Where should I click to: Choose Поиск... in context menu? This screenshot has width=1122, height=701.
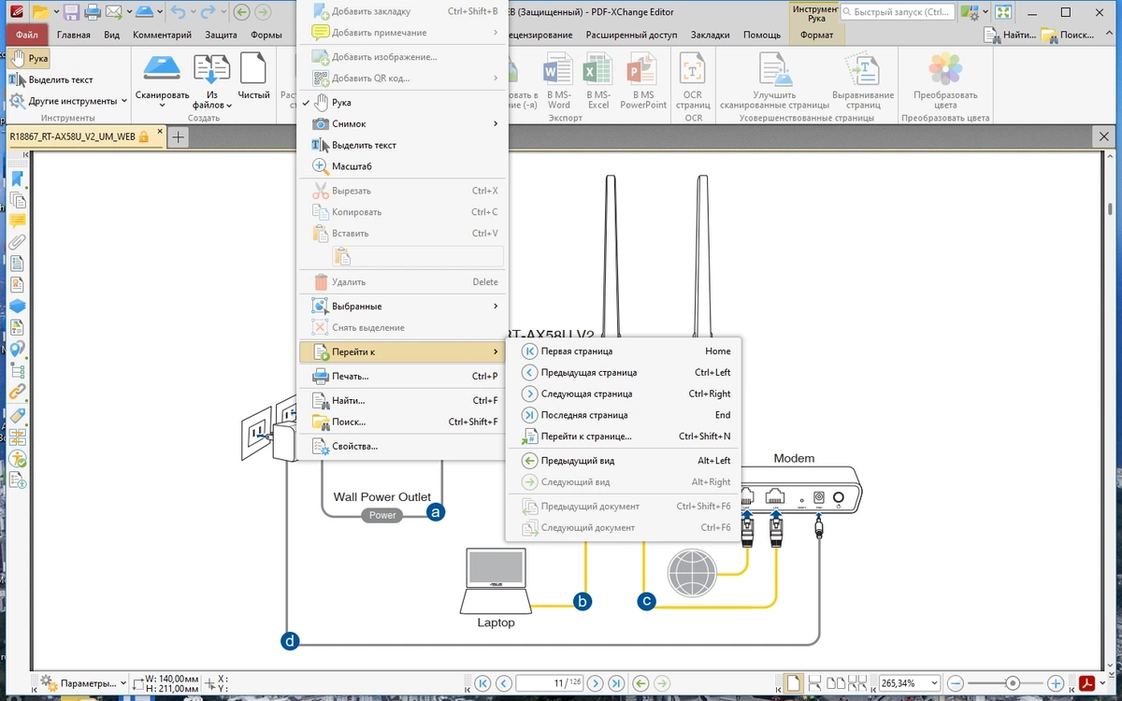[403, 422]
